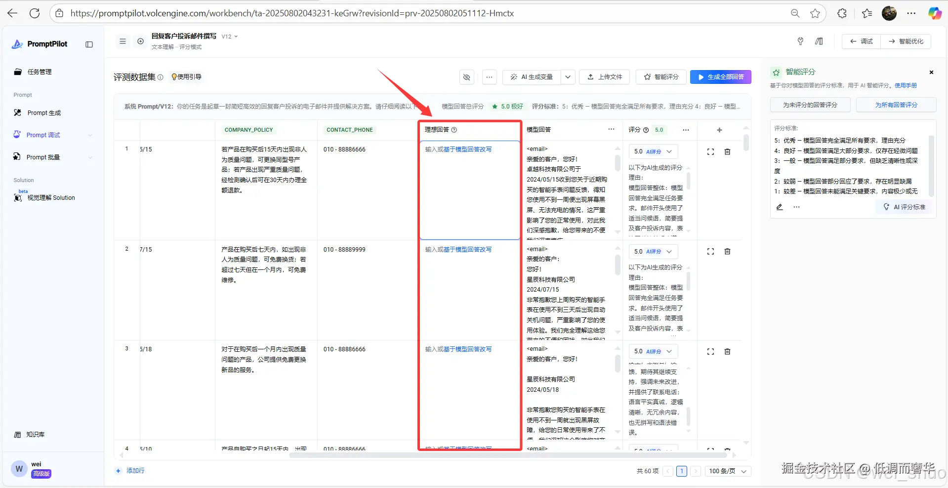948x488 pixels.
Task: Click the AI 评分标准 button
Action: (905, 207)
